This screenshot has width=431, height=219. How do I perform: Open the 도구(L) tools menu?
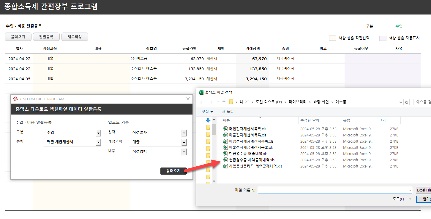[402, 199]
